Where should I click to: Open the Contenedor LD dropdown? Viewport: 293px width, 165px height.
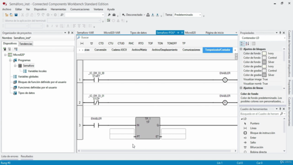[x=284, y=38]
